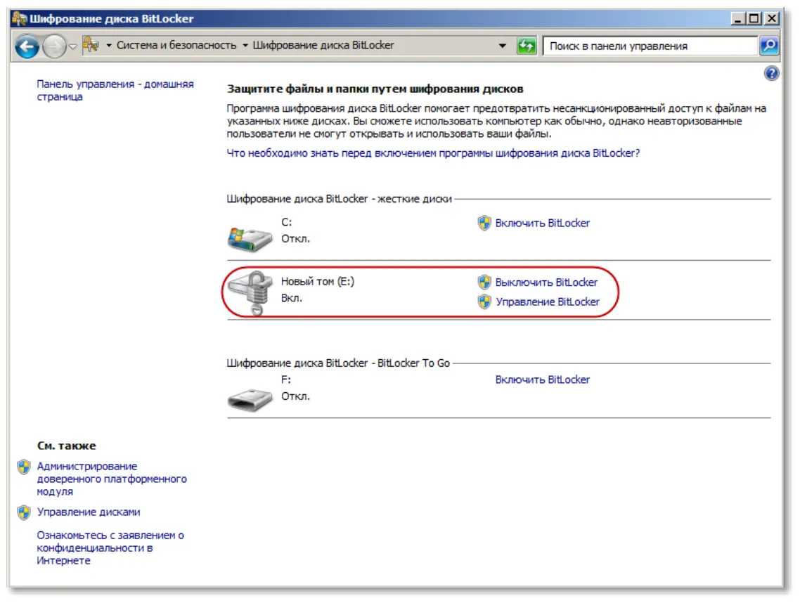Open the 'Управление дисками' link
The image size is (800, 603).
click(x=89, y=512)
